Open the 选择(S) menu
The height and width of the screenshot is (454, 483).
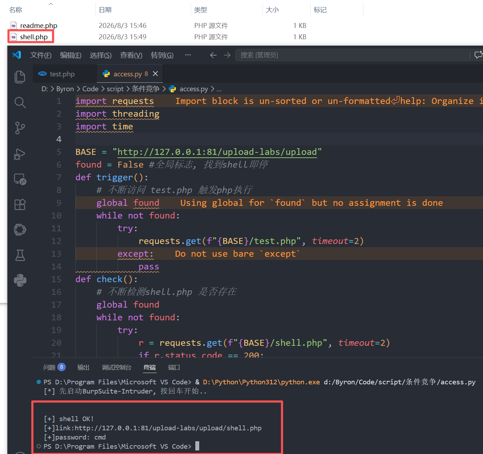click(100, 55)
